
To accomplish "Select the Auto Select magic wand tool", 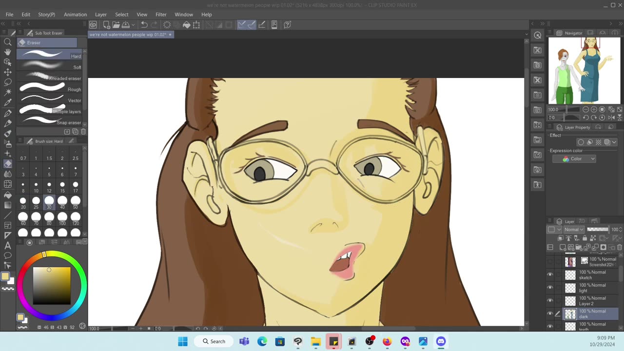I will pyautogui.click(x=8, y=93).
